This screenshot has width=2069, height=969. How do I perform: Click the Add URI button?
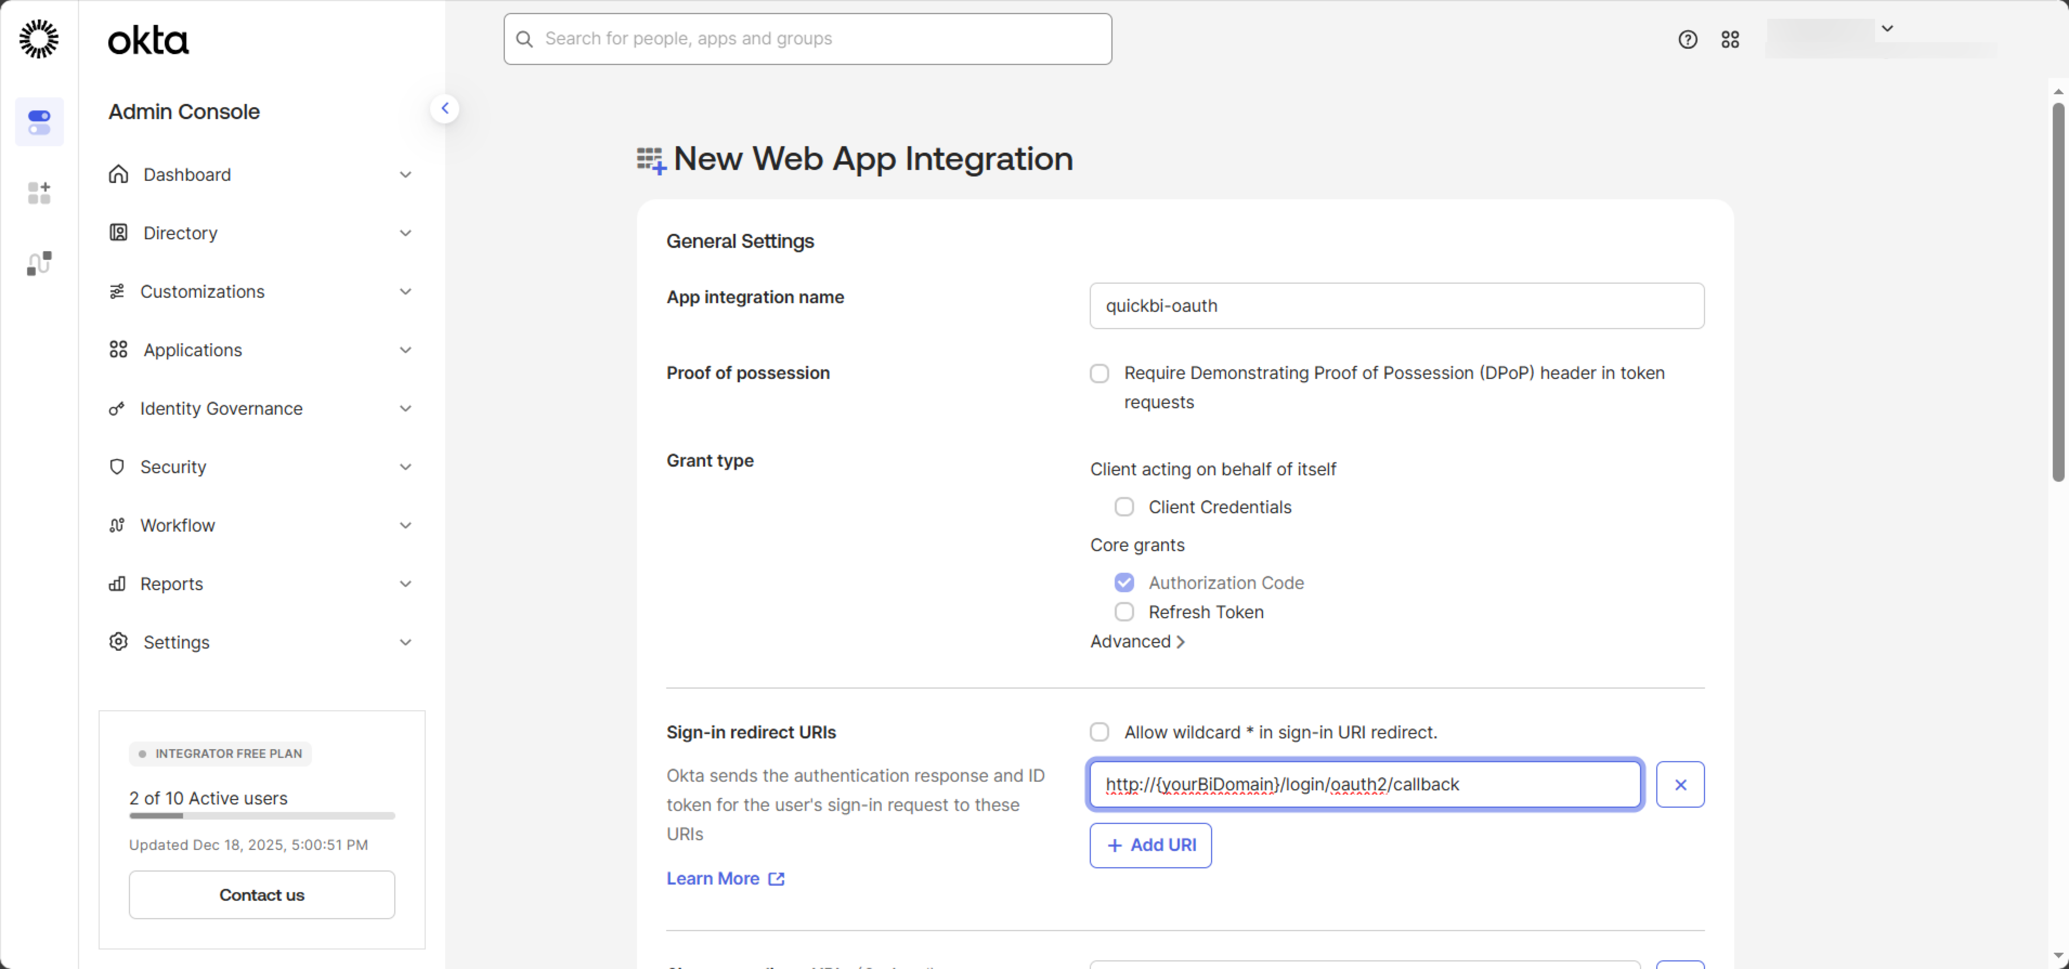(x=1150, y=846)
